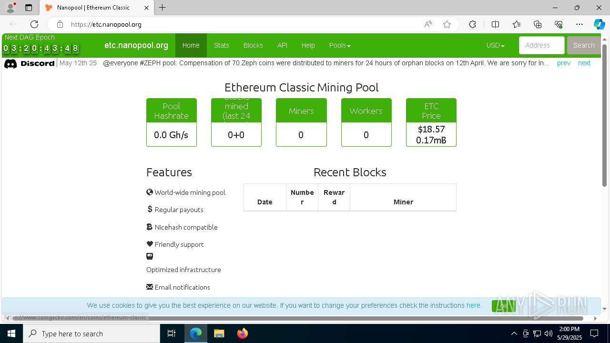Image resolution: width=610 pixels, height=343 pixels.
Task: Open the network status tray icon
Action: point(537,333)
